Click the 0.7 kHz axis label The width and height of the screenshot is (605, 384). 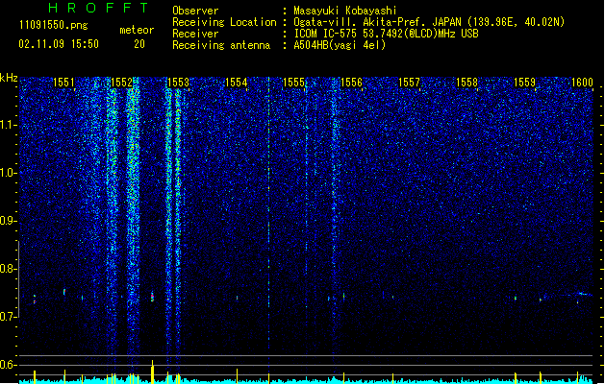click(x=9, y=317)
